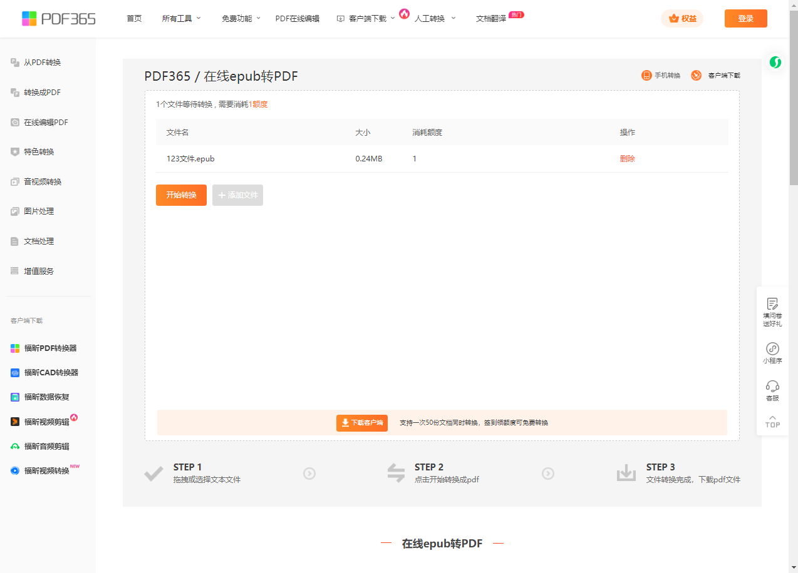
Task: Click the 手机转换 link text
Action: (x=668, y=76)
